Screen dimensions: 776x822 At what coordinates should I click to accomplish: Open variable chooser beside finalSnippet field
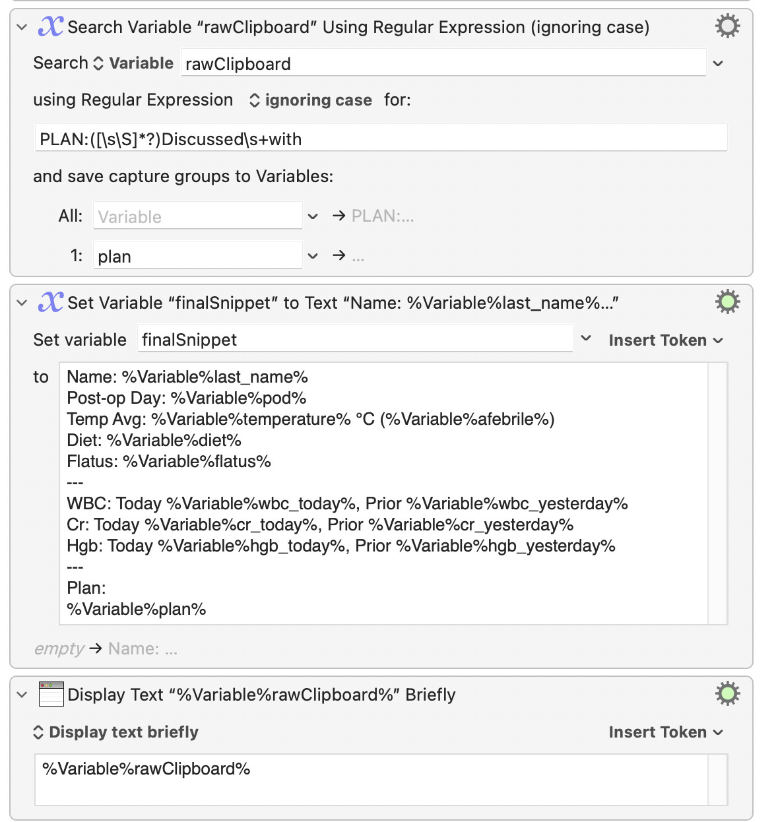click(586, 338)
